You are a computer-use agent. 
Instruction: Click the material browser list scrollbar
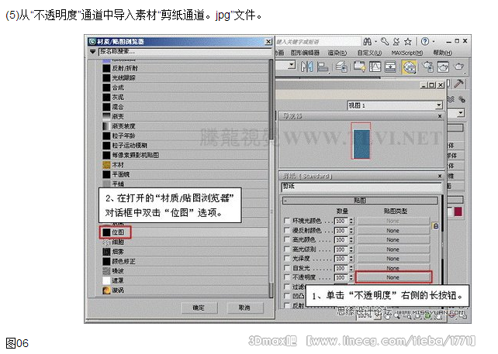coord(271,177)
